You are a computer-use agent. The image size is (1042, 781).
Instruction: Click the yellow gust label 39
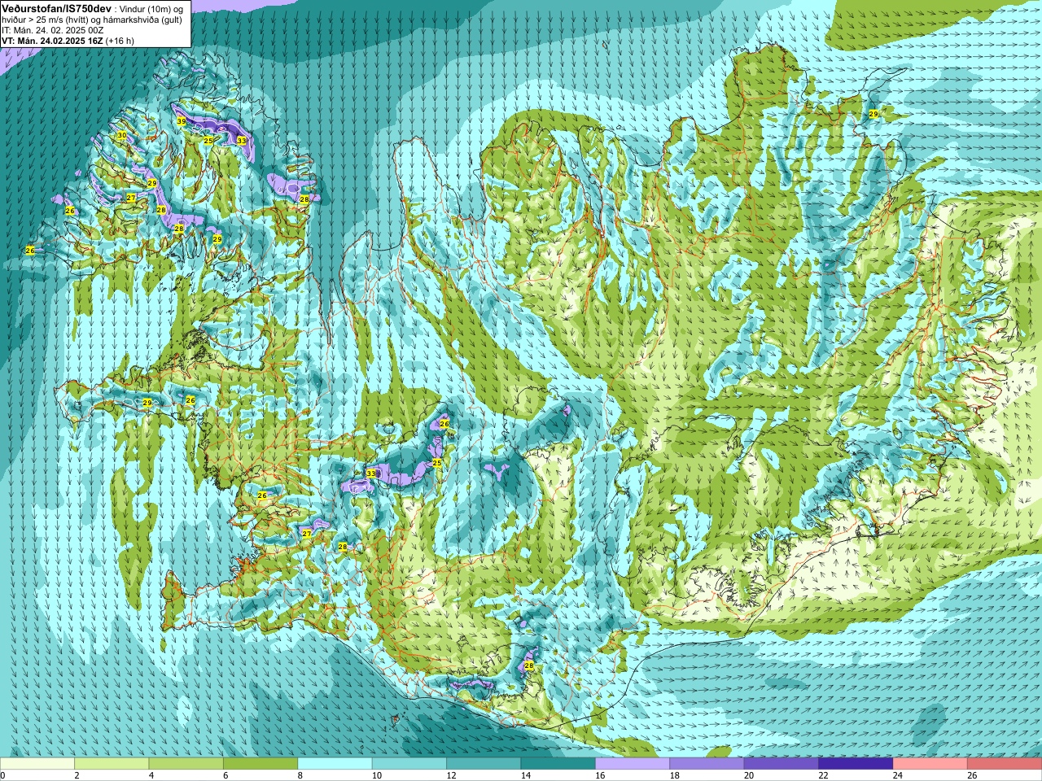click(x=182, y=121)
